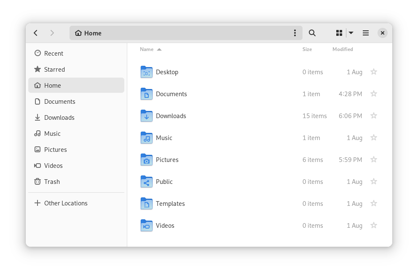Toggle star on Documents folder

point(373,94)
